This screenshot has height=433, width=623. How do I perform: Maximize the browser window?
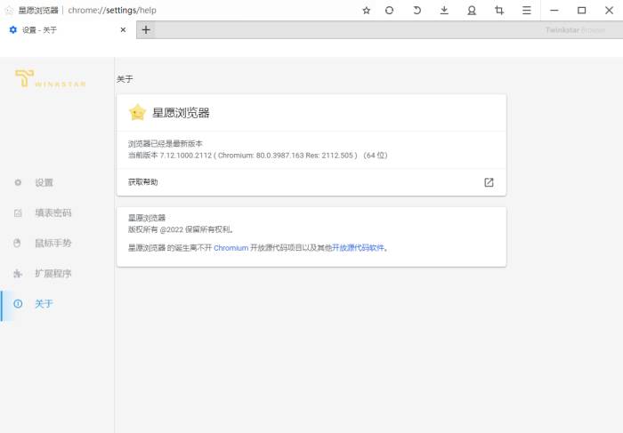click(x=582, y=11)
